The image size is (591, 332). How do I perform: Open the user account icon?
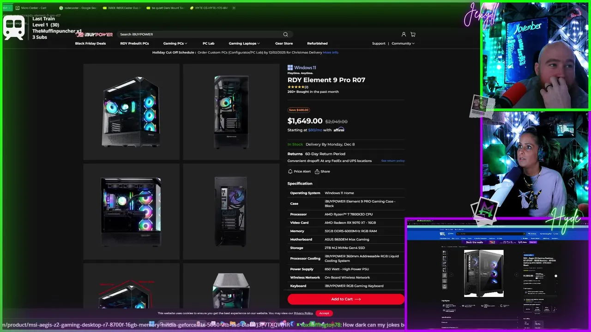pos(404,34)
